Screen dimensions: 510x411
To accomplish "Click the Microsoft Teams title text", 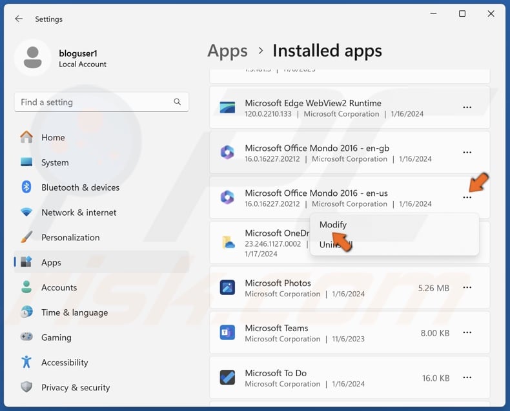I will (x=276, y=328).
